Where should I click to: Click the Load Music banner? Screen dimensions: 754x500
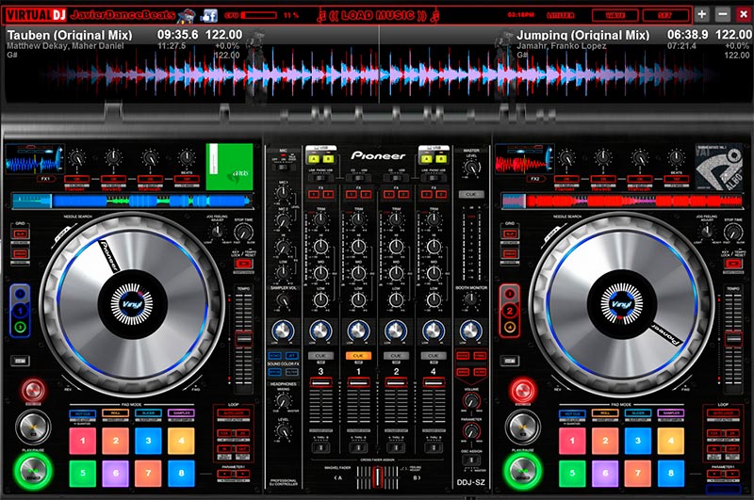point(378,16)
